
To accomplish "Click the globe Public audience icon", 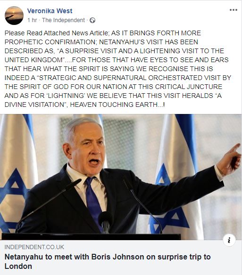I will (x=92, y=20).
